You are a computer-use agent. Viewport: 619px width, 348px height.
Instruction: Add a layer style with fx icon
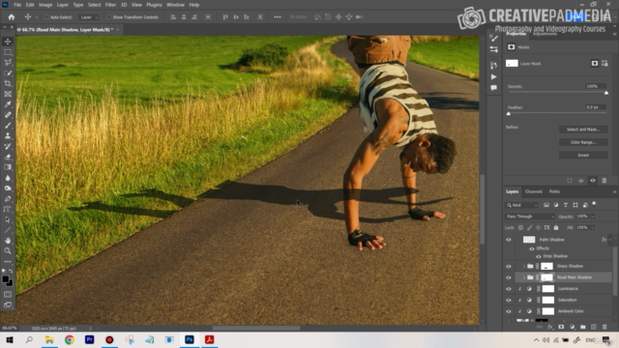tap(550, 327)
